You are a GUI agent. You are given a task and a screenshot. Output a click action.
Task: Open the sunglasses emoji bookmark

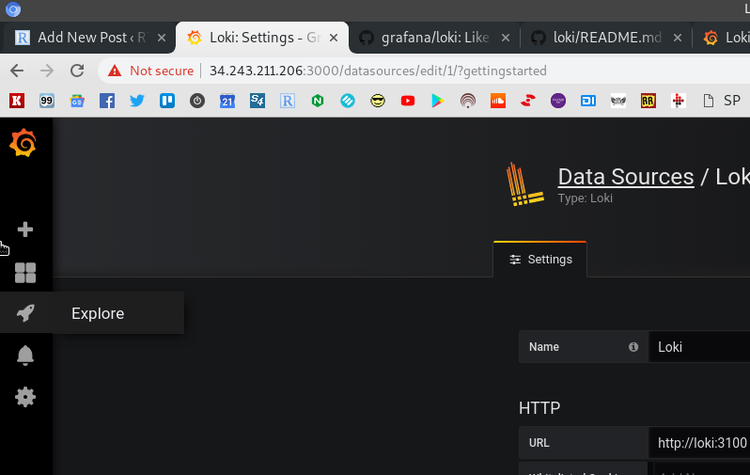(378, 101)
